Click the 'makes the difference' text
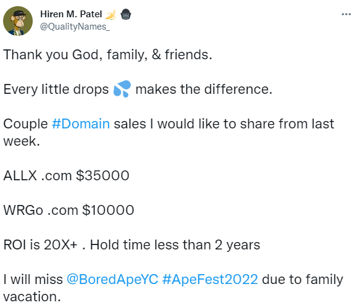This screenshot has width=359, height=305. point(204,89)
